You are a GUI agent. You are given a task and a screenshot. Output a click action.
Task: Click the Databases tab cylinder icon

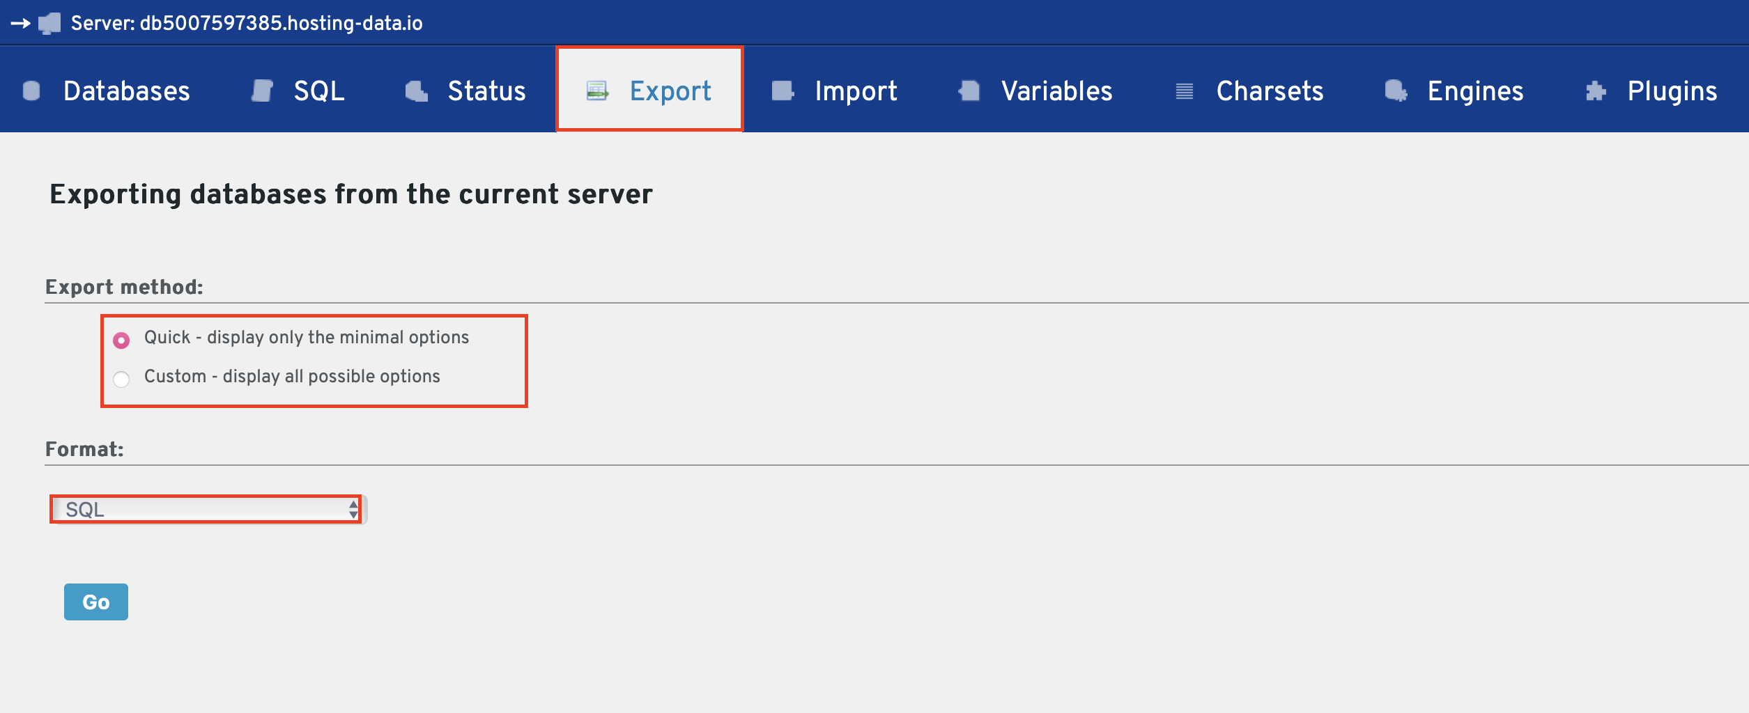coord(31,91)
